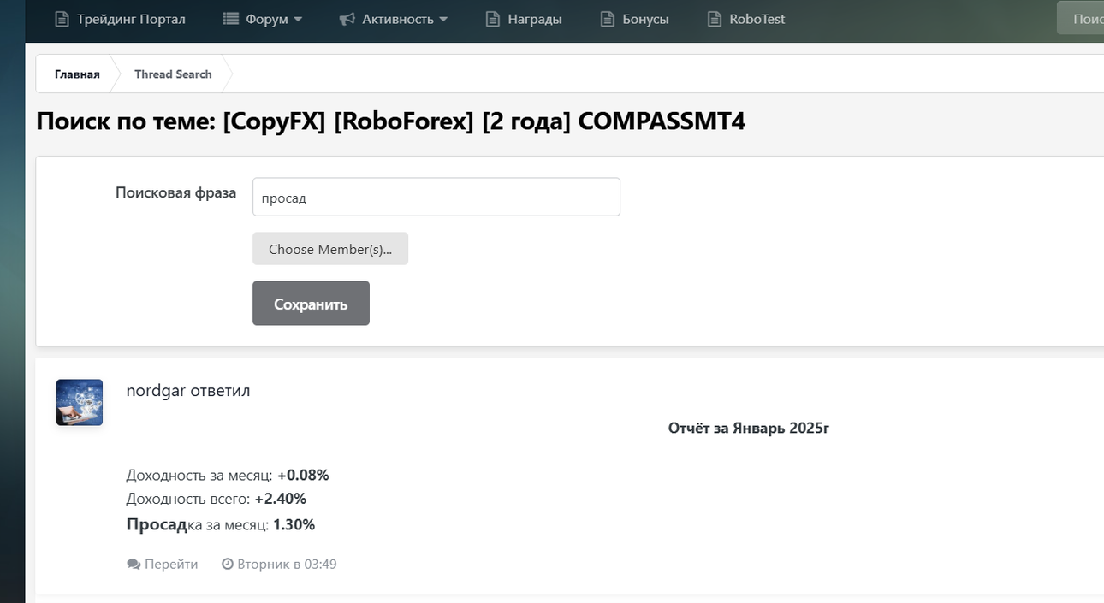The image size is (1104, 603).
Task: Click the Сохранить button
Action: (311, 304)
